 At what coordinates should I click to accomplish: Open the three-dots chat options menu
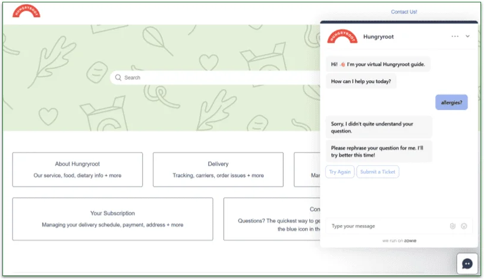[455, 36]
